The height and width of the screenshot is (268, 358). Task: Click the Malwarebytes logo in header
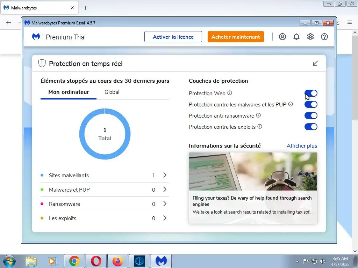tap(36, 37)
